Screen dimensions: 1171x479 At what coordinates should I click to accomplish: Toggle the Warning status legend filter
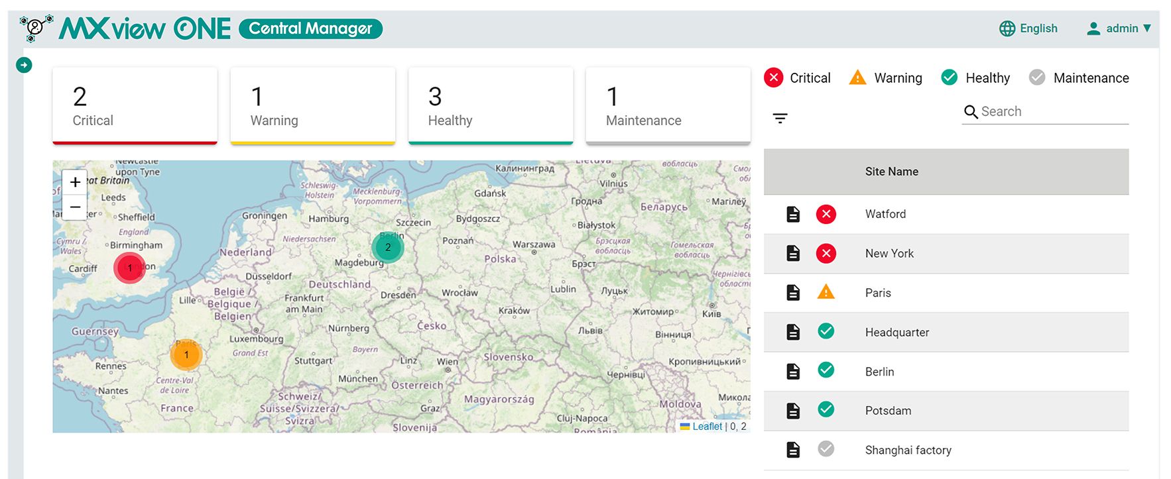885,78
